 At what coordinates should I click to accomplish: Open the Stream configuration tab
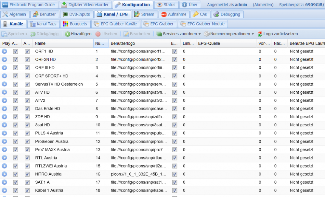pyautogui.click(x=144, y=14)
